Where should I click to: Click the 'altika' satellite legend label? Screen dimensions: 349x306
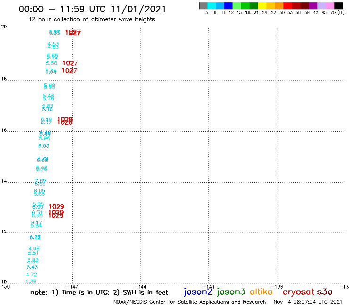coord(261,292)
